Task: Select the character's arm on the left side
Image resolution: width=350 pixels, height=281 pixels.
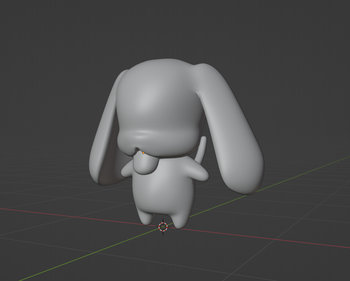Action: tap(127, 170)
